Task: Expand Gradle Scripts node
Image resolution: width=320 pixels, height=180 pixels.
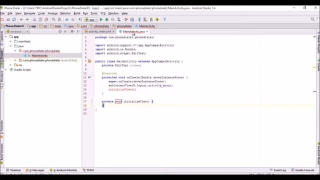Action: tap(6, 69)
